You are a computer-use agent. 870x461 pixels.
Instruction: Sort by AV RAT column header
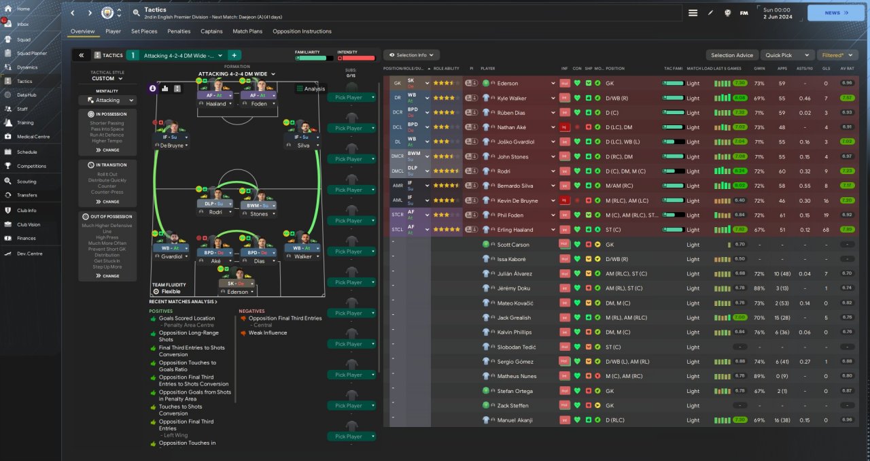[x=847, y=69]
